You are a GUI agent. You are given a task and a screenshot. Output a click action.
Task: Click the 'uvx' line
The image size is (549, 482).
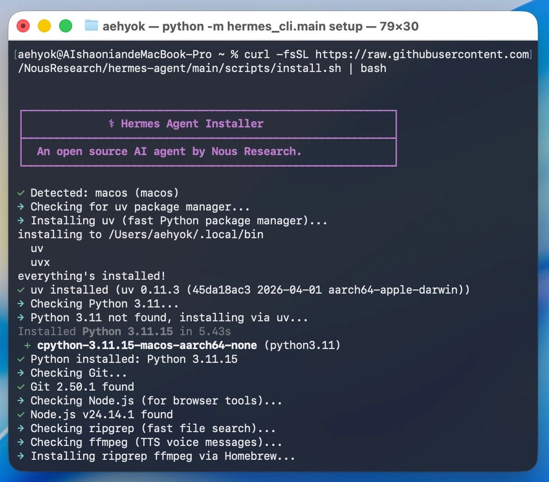coord(40,262)
